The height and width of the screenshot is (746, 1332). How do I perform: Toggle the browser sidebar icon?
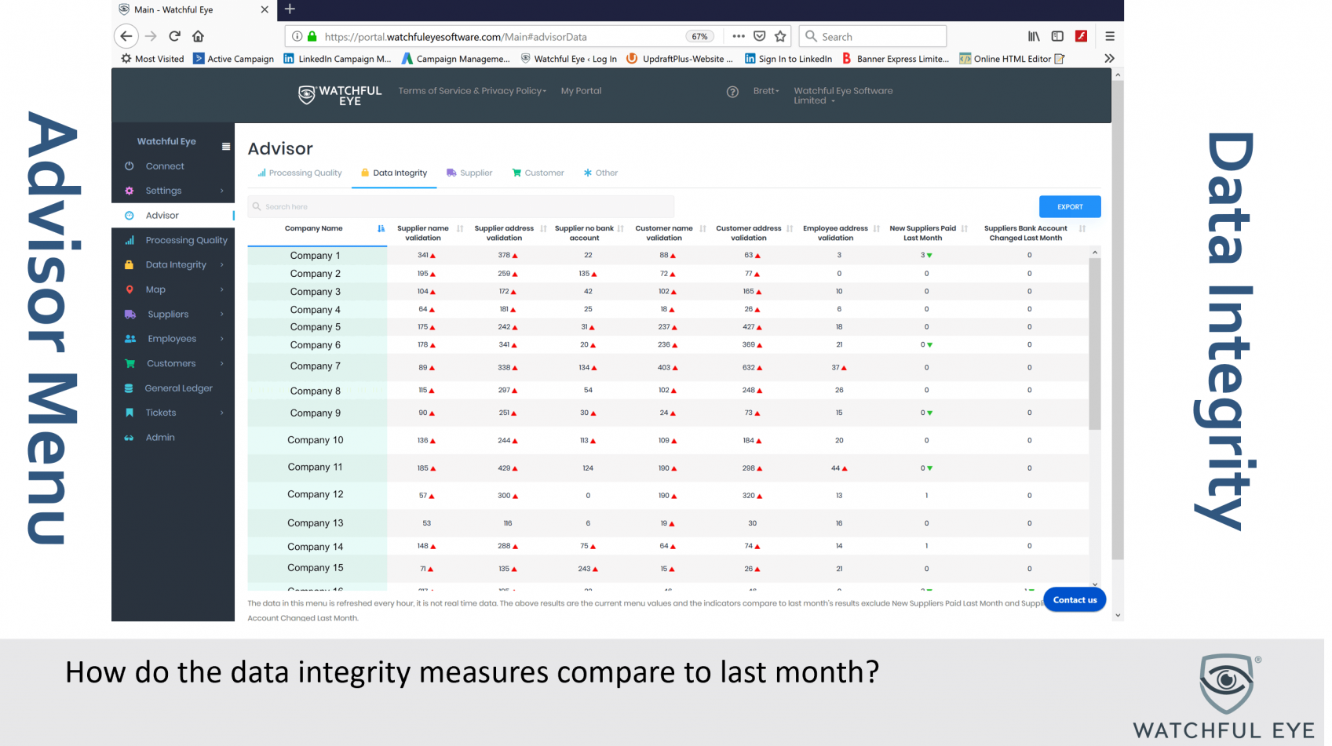click(x=1057, y=36)
